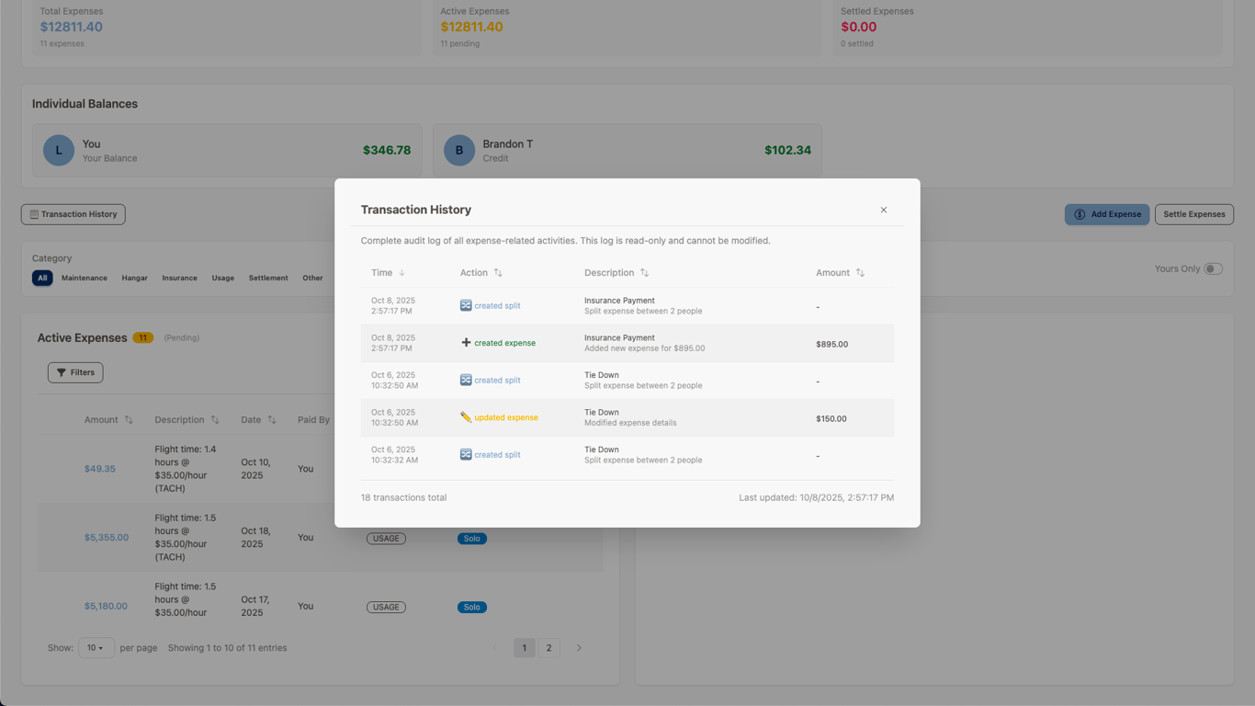Image resolution: width=1255 pixels, height=706 pixels.
Task: Expand the Filters panel in Active Expenses
Action: click(x=74, y=372)
